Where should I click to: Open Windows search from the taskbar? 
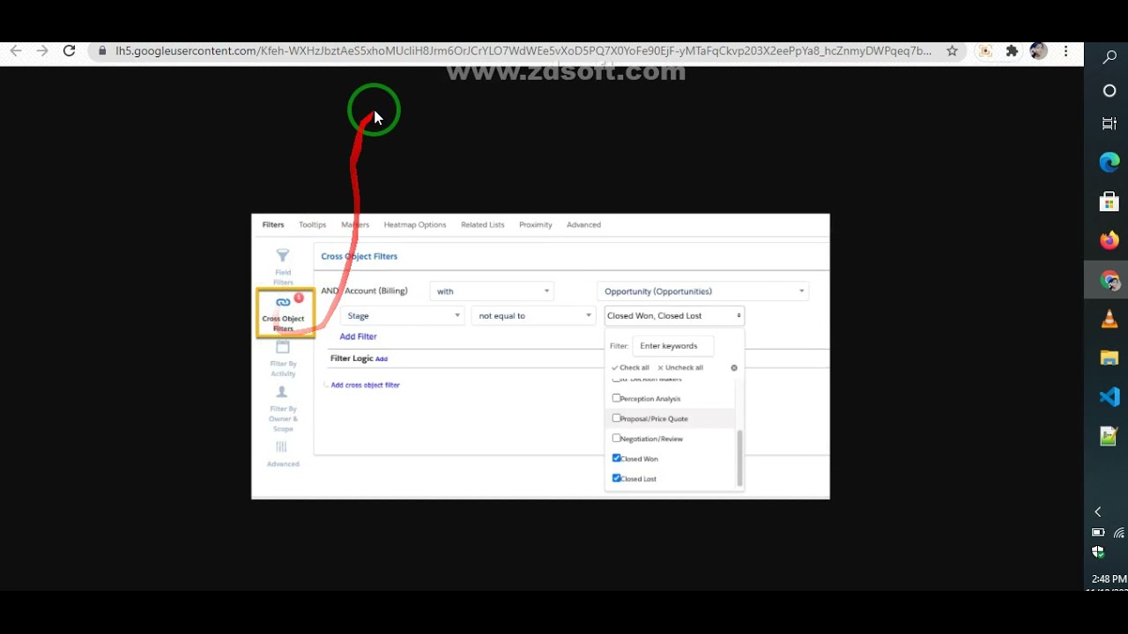coord(1109,57)
